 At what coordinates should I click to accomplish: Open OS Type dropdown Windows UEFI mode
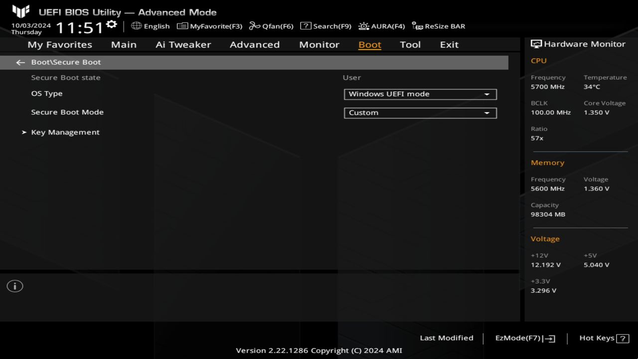420,94
